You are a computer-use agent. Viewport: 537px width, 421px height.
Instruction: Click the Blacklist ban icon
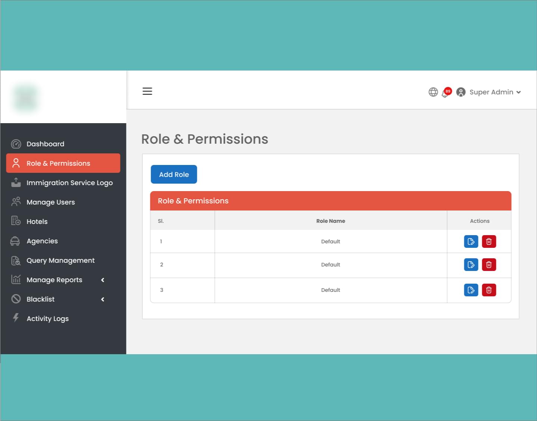16,299
